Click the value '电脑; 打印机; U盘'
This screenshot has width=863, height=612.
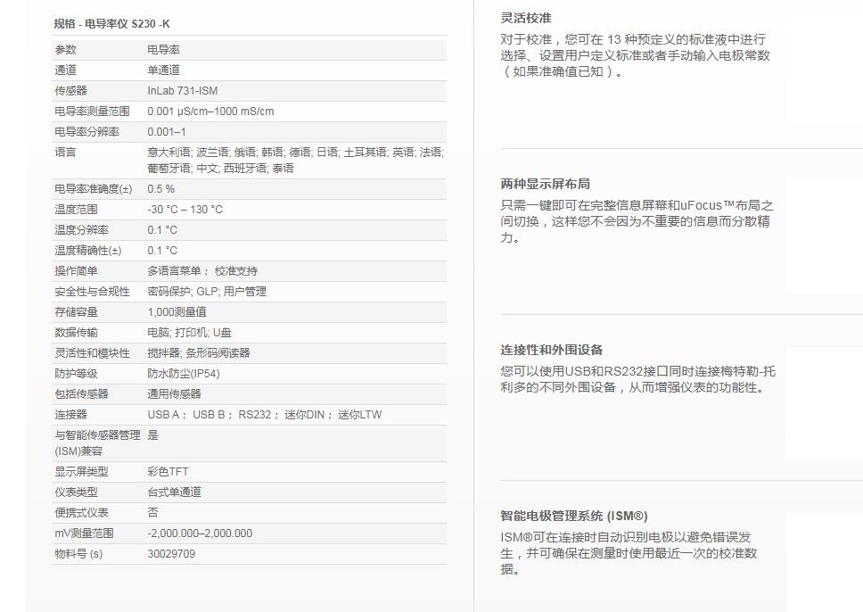click(x=189, y=333)
